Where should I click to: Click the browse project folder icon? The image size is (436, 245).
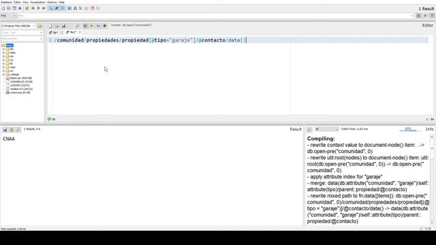click(x=40, y=26)
